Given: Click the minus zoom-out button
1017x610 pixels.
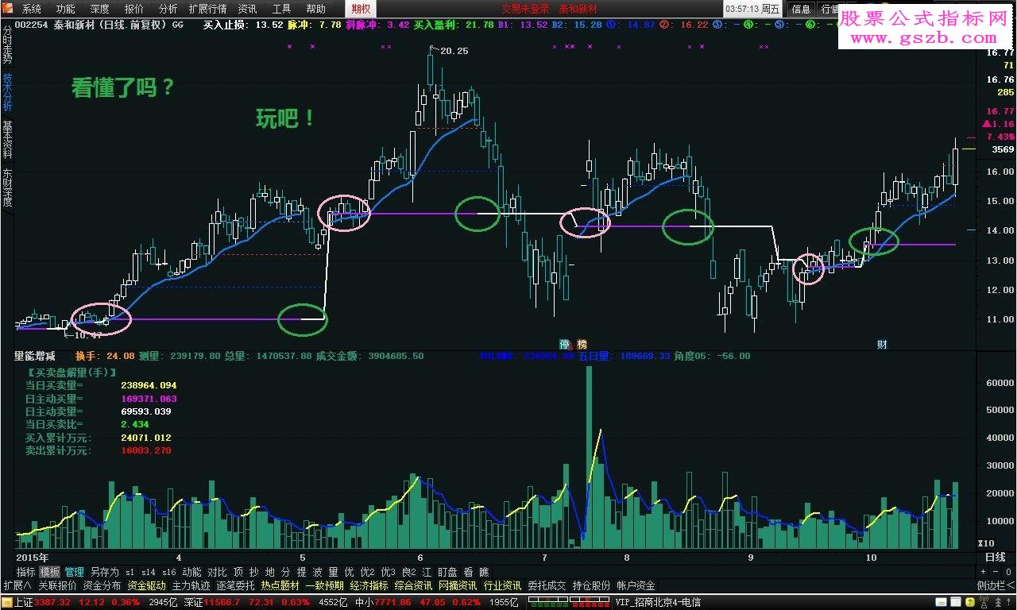Looking at the screenshot, I should tap(995, 571).
